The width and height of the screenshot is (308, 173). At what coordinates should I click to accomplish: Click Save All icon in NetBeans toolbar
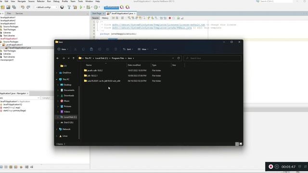click(14, 7)
